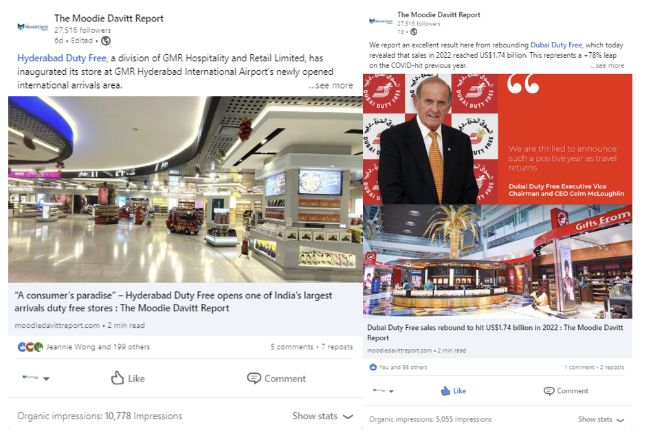View reaction icons beside Jeannie Wong
Viewport: 653px width, 433px height.
pos(30,347)
